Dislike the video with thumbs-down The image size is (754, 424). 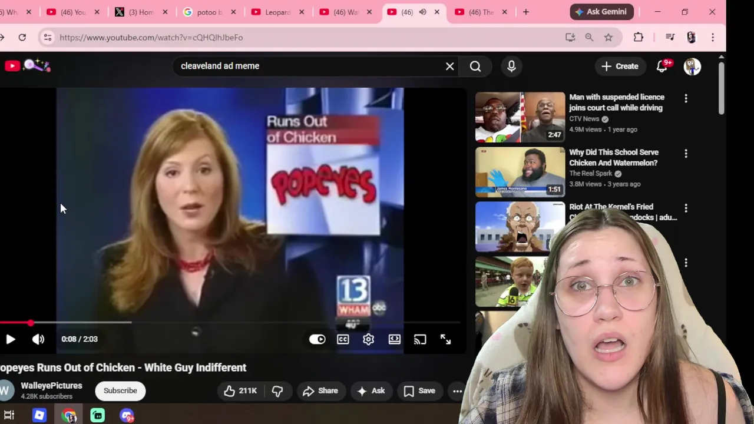coord(277,391)
